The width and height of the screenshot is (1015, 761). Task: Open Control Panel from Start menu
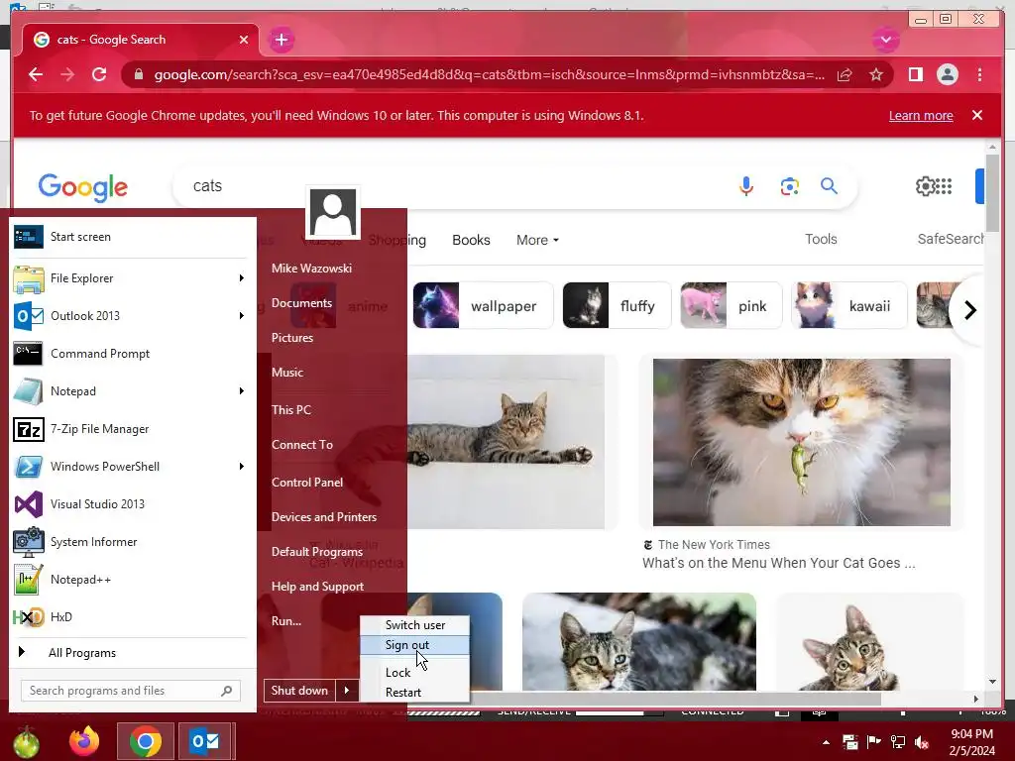307,483
